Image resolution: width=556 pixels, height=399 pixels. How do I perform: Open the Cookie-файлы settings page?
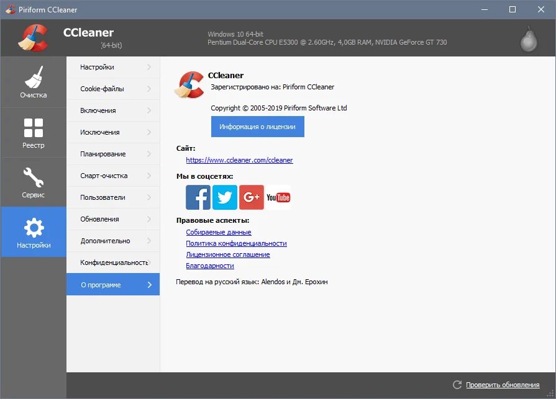(x=113, y=89)
